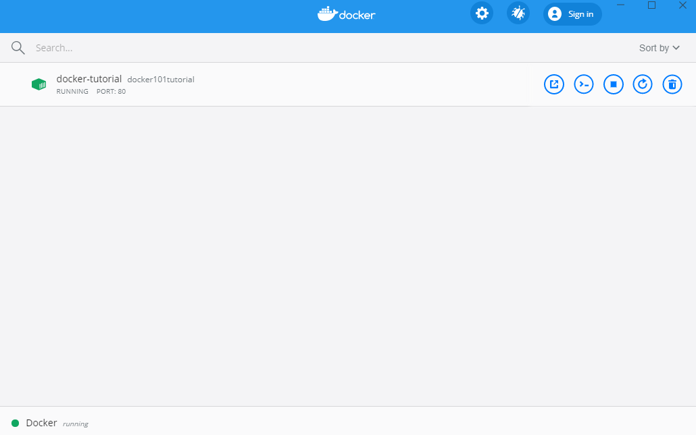Click the green Docker status indicator dot
This screenshot has height=435, width=696.
[15, 423]
